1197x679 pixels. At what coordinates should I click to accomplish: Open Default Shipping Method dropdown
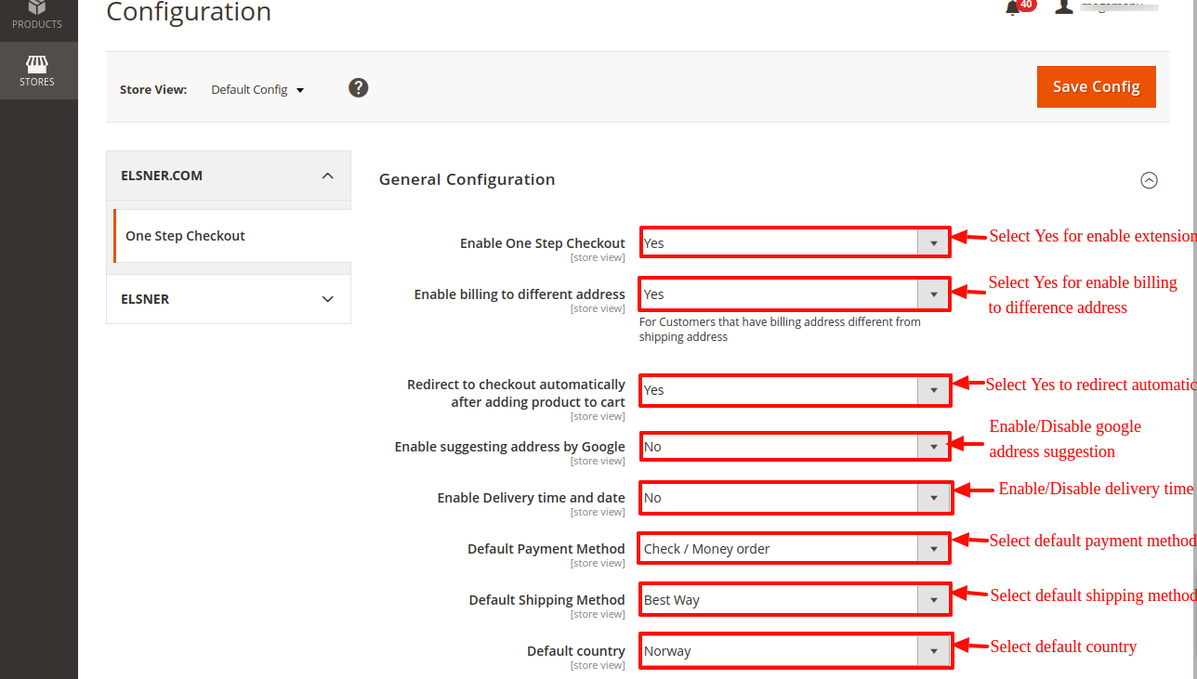click(x=795, y=600)
